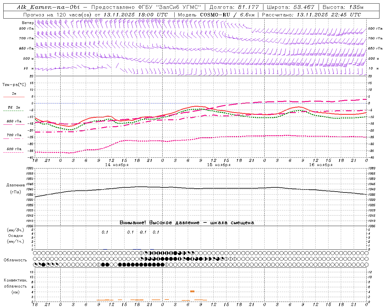Click the Тем-ра(°C) axis title
The width and height of the screenshot is (384, 307).
click(x=14, y=85)
